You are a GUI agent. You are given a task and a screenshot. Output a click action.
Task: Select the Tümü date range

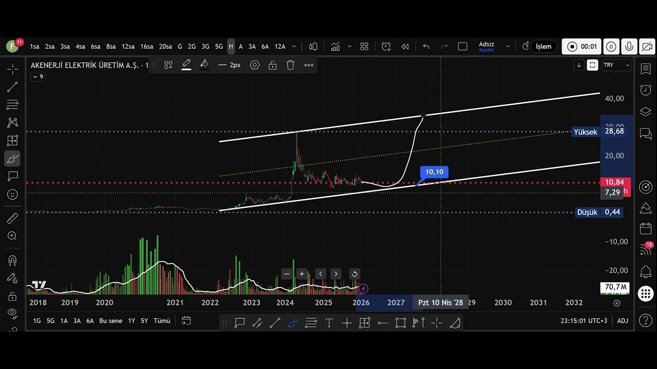tap(162, 321)
